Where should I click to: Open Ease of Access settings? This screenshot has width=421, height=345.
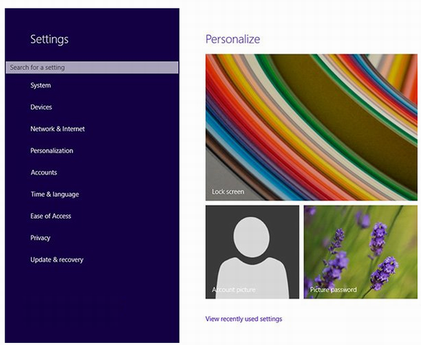(x=51, y=216)
